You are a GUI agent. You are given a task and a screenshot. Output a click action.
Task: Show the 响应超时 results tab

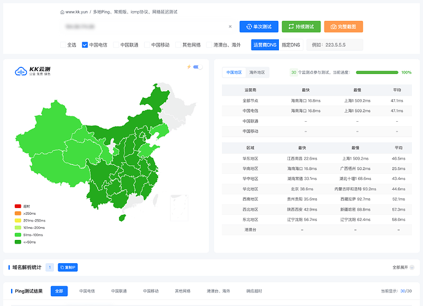pos(254,291)
